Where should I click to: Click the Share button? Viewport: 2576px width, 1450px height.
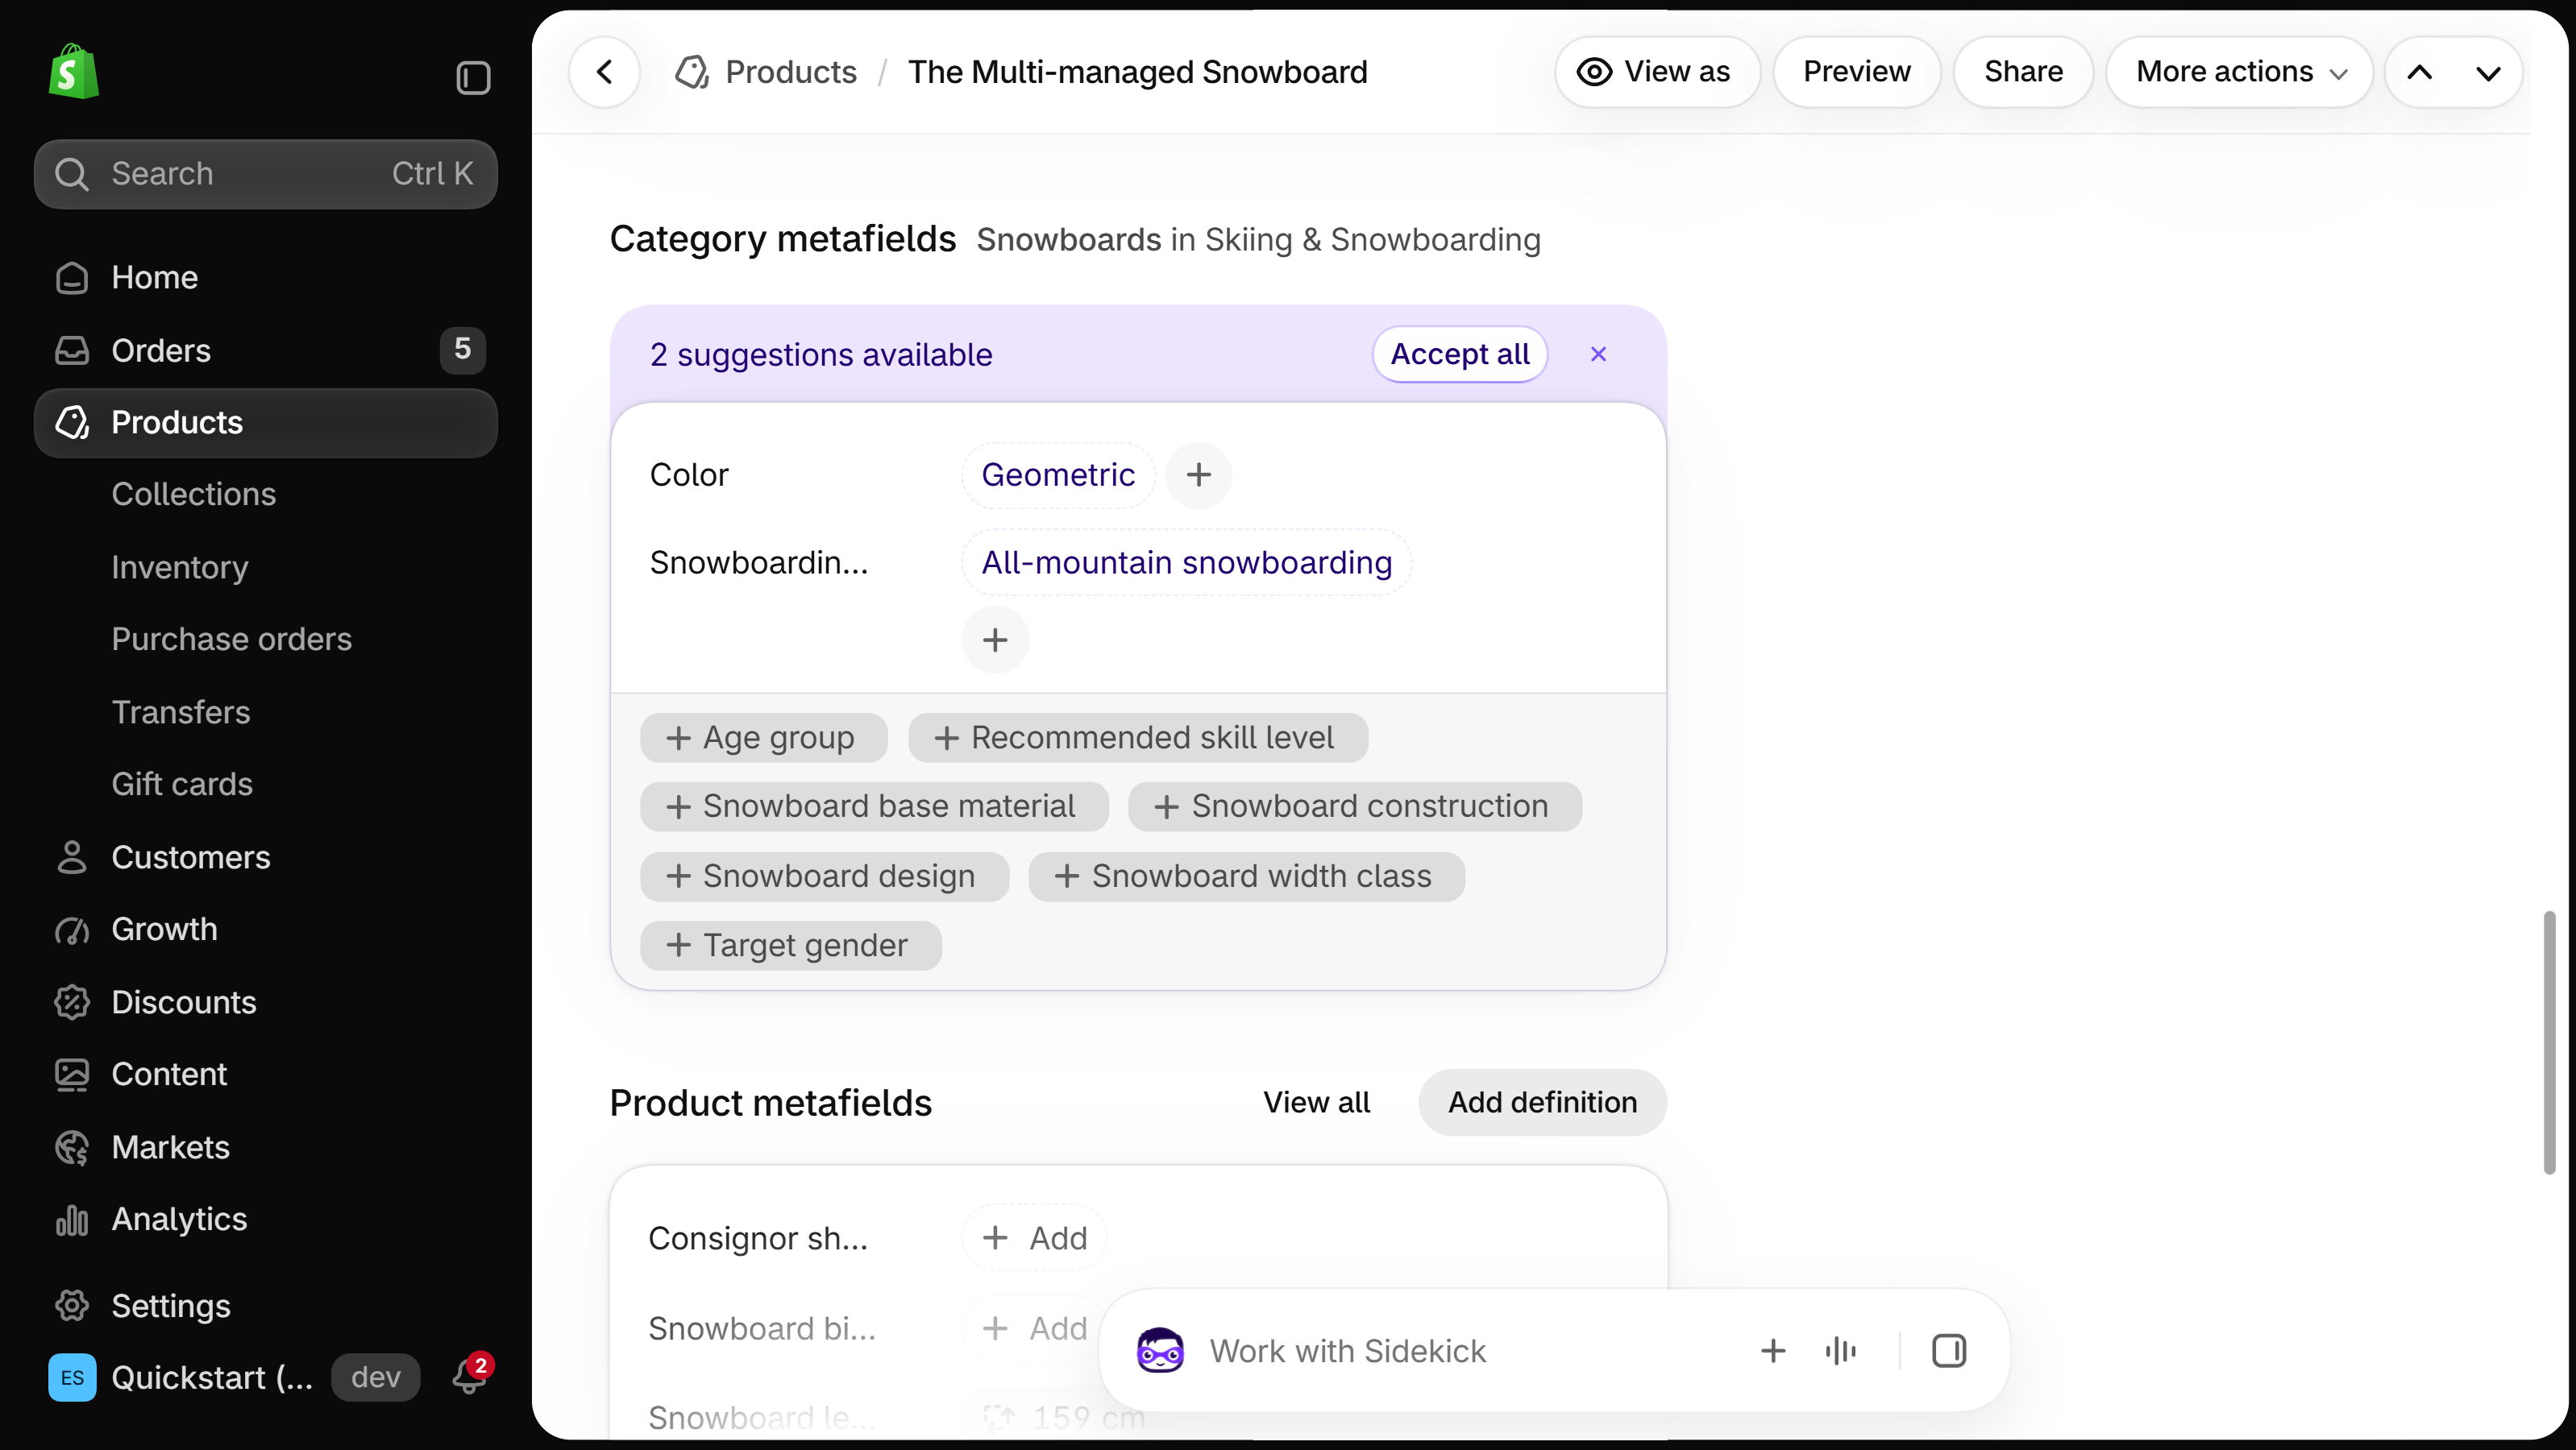point(2023,72)
